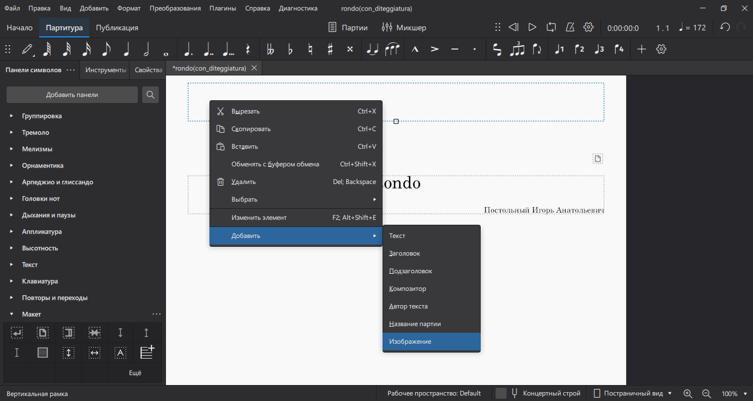The width and height of the screenshot is (753, 401).
Task: Open the Плагины menu
Action: point(223,8)
